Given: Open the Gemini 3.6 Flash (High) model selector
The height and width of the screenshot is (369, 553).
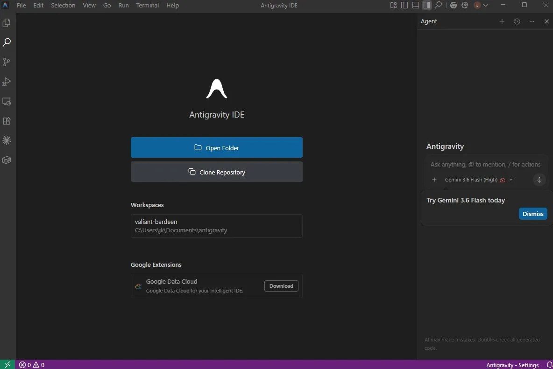Looking at the screenshot, I should point(478,180).
